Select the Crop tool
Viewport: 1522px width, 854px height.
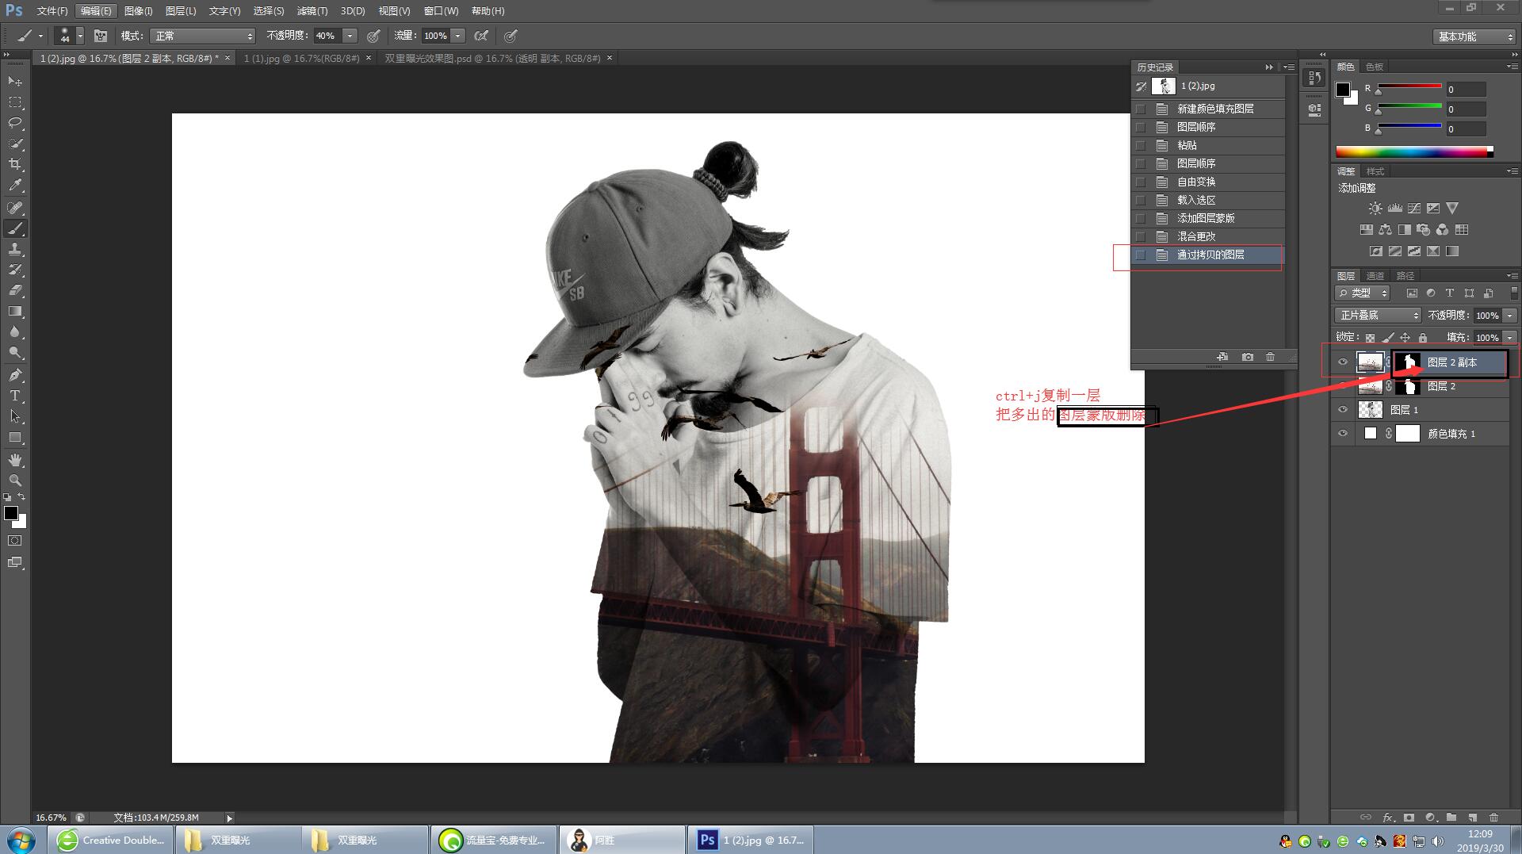pyautogui.click(x=15, y=164)
